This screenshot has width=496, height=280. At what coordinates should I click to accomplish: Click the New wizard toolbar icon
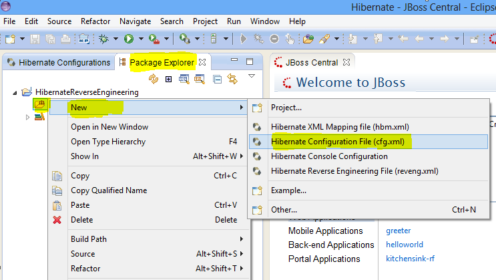[x=10, y=39]
